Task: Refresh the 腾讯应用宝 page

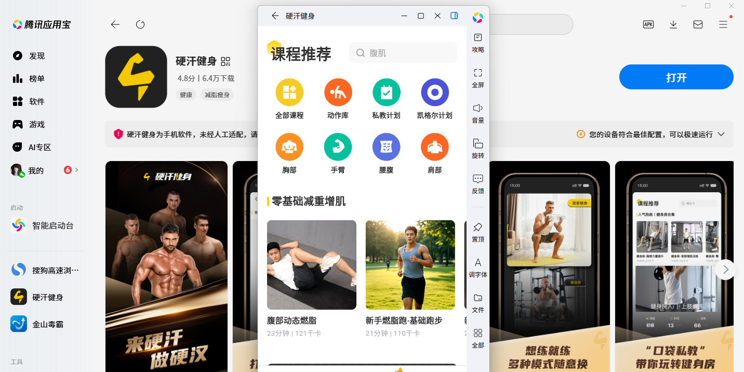Action: pos(140,24)
